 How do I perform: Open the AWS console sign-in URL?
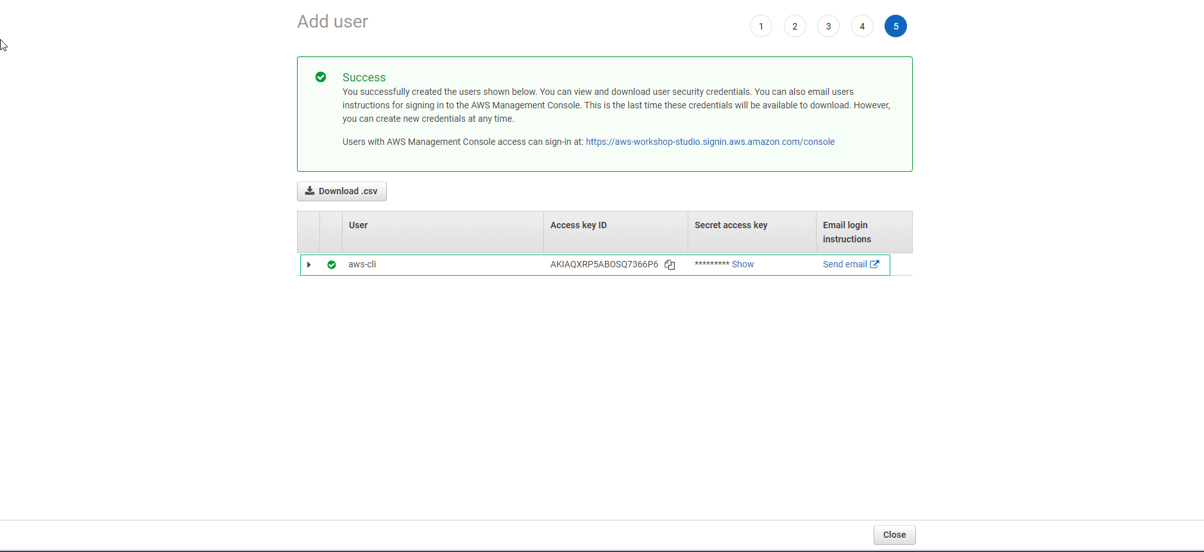tap(710, 142)
